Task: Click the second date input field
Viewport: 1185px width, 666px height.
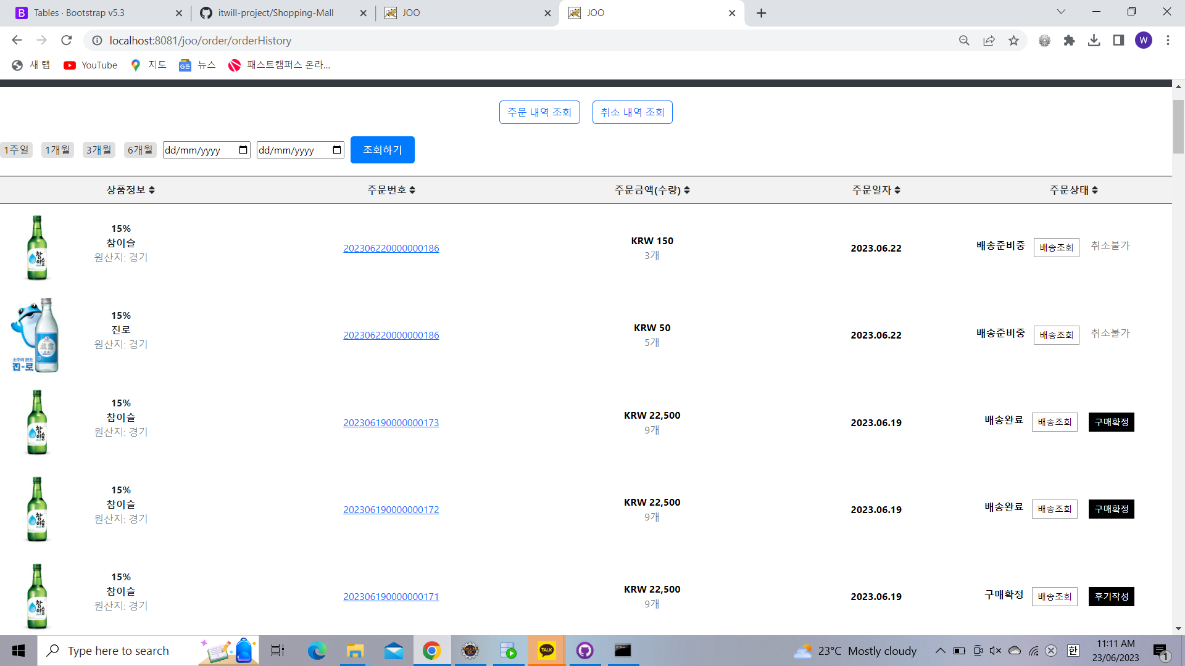Action: [x=293, y=150]
